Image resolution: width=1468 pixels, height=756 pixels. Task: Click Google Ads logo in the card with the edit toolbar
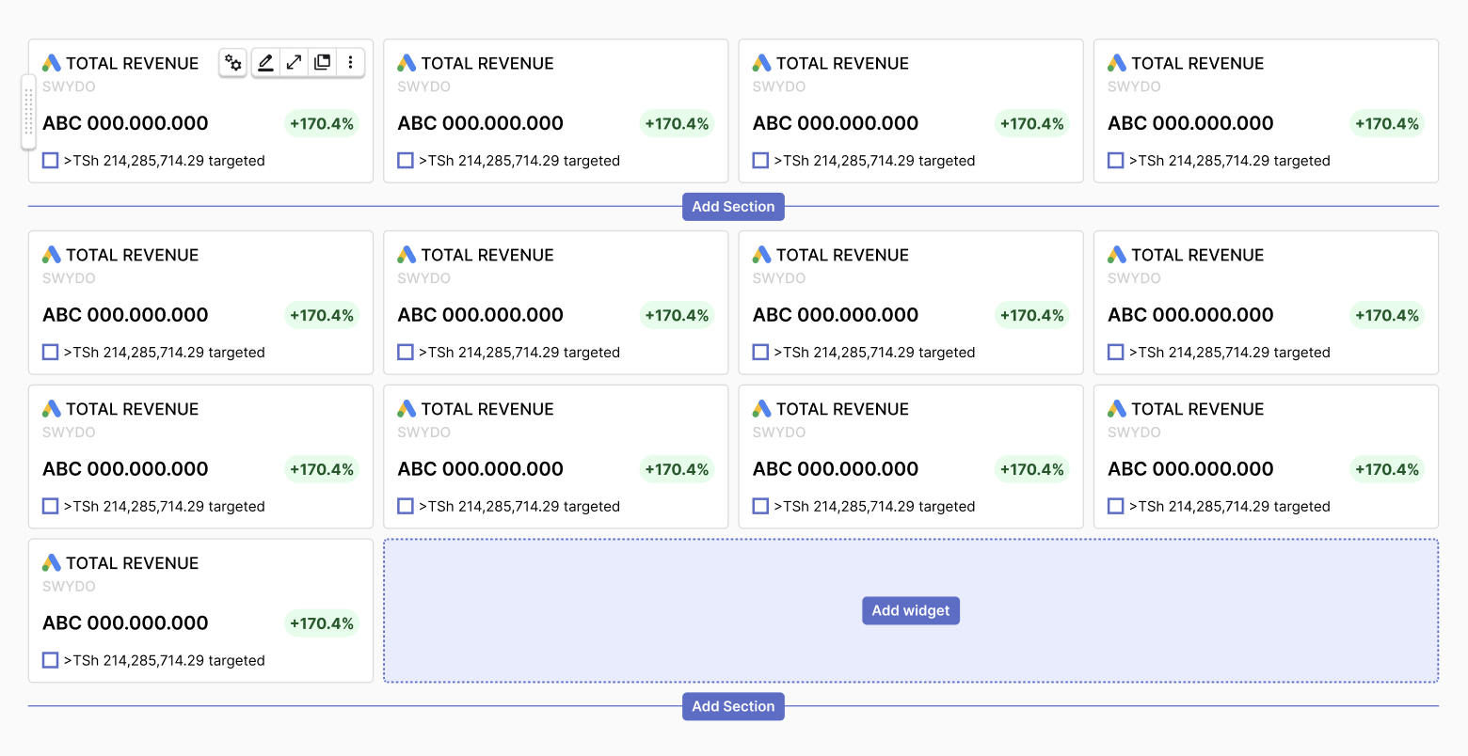pyautogui.click(x=52, y=63)
